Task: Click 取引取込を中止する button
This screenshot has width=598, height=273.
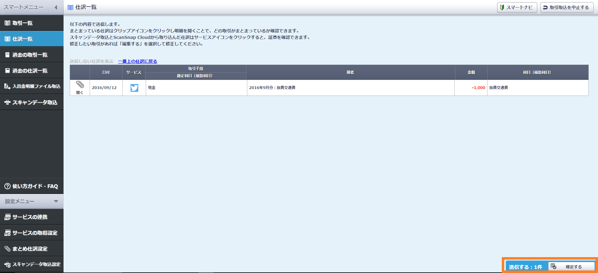Action: pos(567,7)
